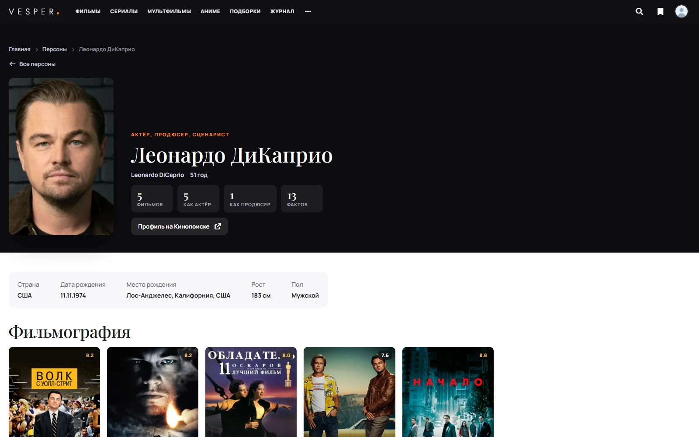The image size is (699, 437).
Task: Click Лос-Анджелес, Калифорния, США text
Action: click(x=178, y=295)
